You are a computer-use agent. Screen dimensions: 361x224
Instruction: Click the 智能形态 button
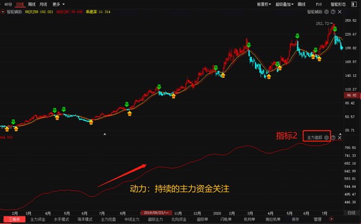338,5
